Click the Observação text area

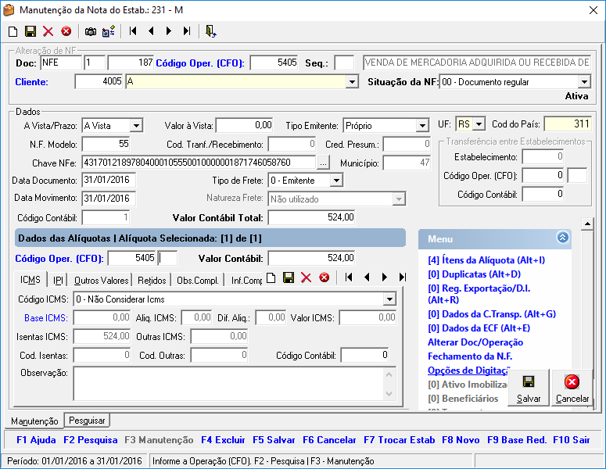point(227,383)
